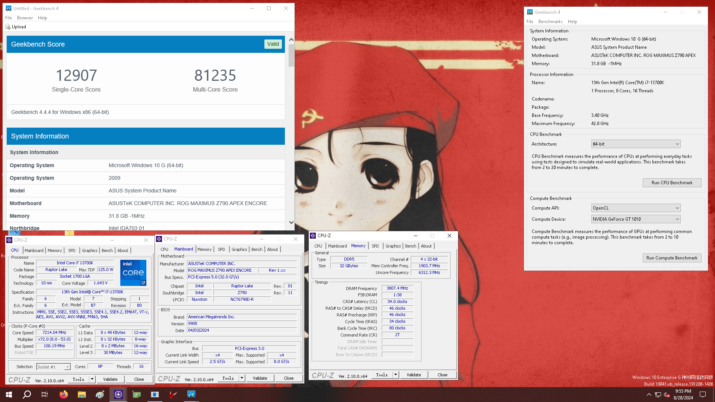Click the muted volume tray icon
Viewport: 715px width, 402px height.
pos(667,395)
